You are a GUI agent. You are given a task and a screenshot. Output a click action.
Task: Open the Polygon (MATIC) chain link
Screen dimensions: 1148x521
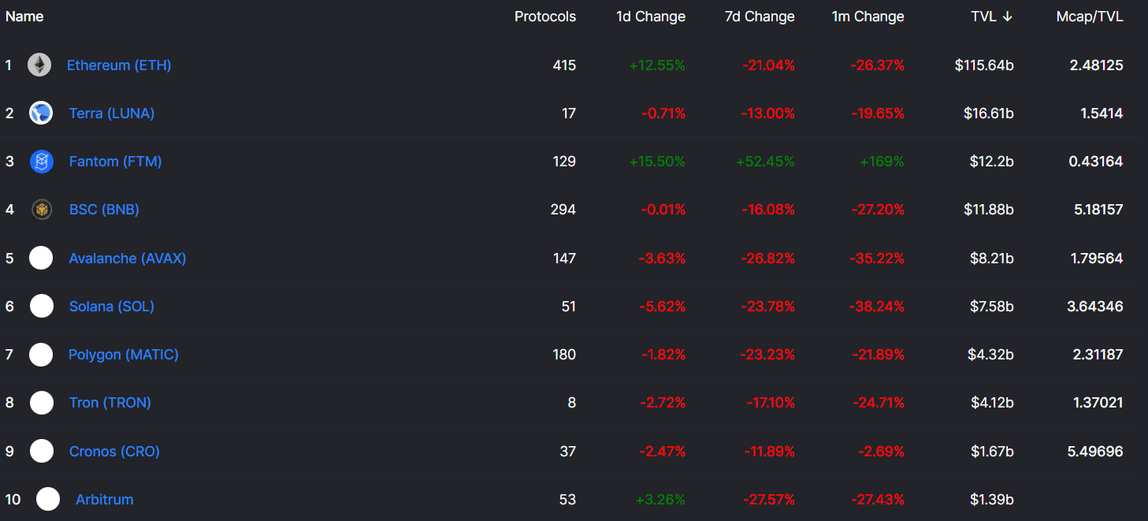[x=124, y=355]
